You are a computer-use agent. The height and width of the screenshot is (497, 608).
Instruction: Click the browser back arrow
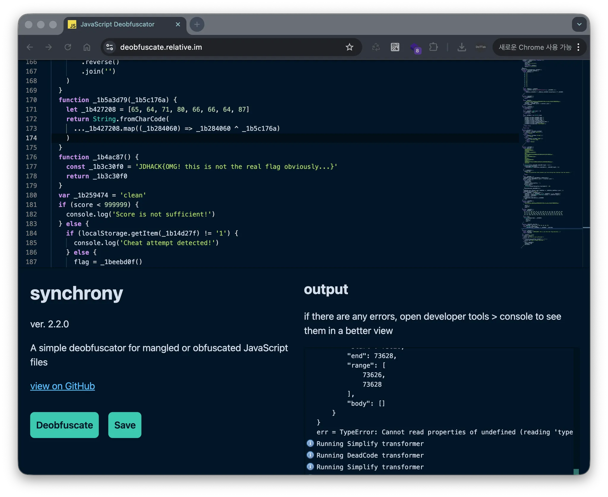tap(30, 47)
